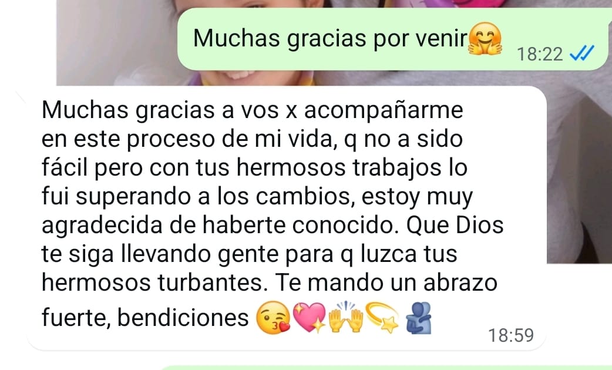Click the kissing face emoji
Screen dimensions: 612x370
(273, 317)
